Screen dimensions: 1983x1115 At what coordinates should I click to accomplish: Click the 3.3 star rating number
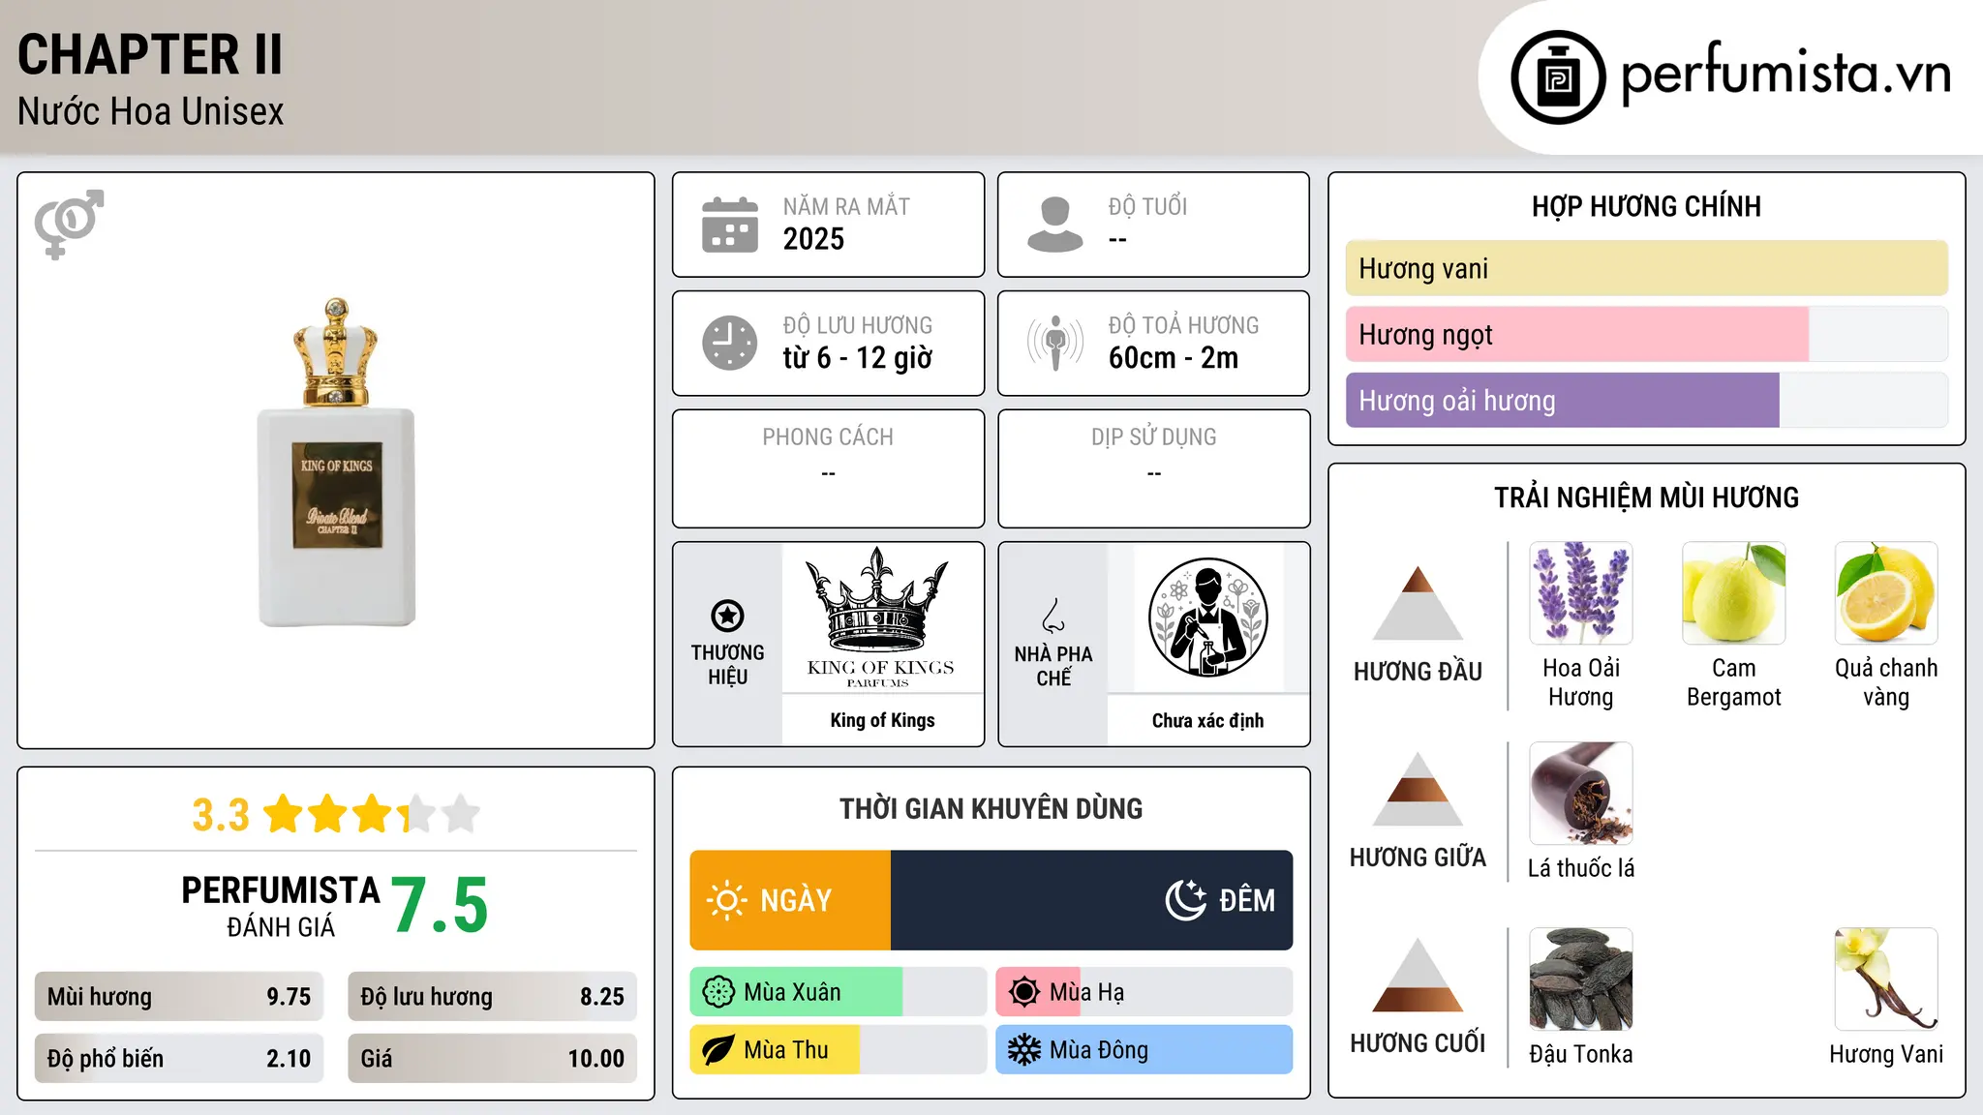(221, 815)
